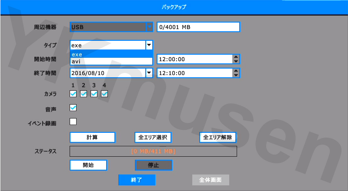This screenshot has width=348, height=191.
Task: Click the 全体画面 full screen button
Action: click(211, 180)
